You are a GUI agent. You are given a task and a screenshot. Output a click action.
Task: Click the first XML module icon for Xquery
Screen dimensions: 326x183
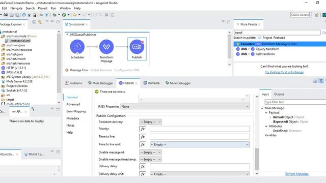[x=238, y=49]
